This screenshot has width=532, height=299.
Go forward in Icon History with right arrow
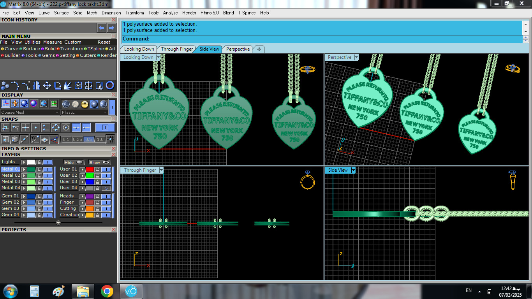click(x=111, y=28)
